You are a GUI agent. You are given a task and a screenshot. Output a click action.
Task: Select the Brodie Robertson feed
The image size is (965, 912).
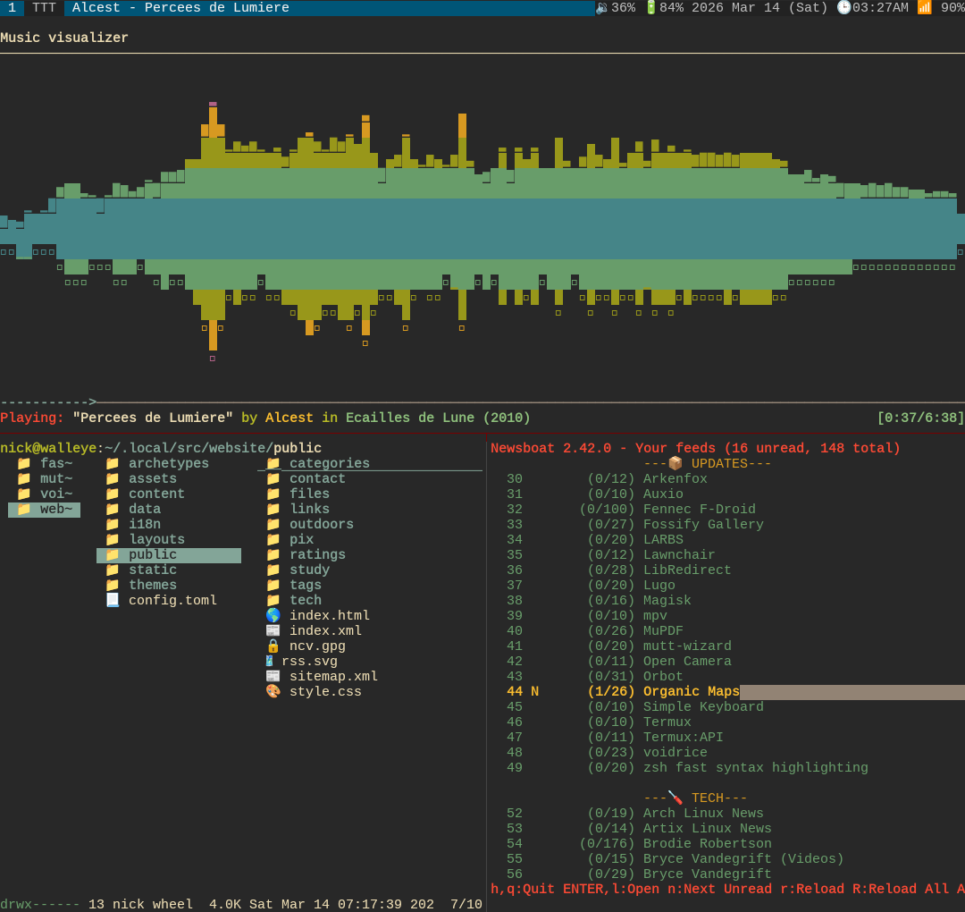[707, 844]
